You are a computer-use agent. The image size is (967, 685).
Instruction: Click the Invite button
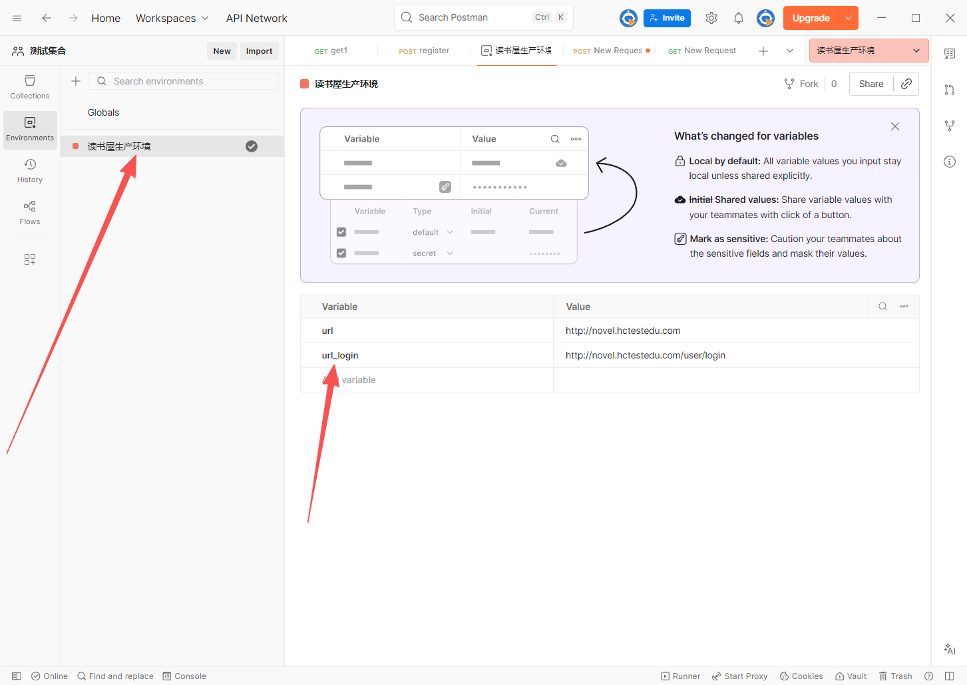[x=667, y=18]
